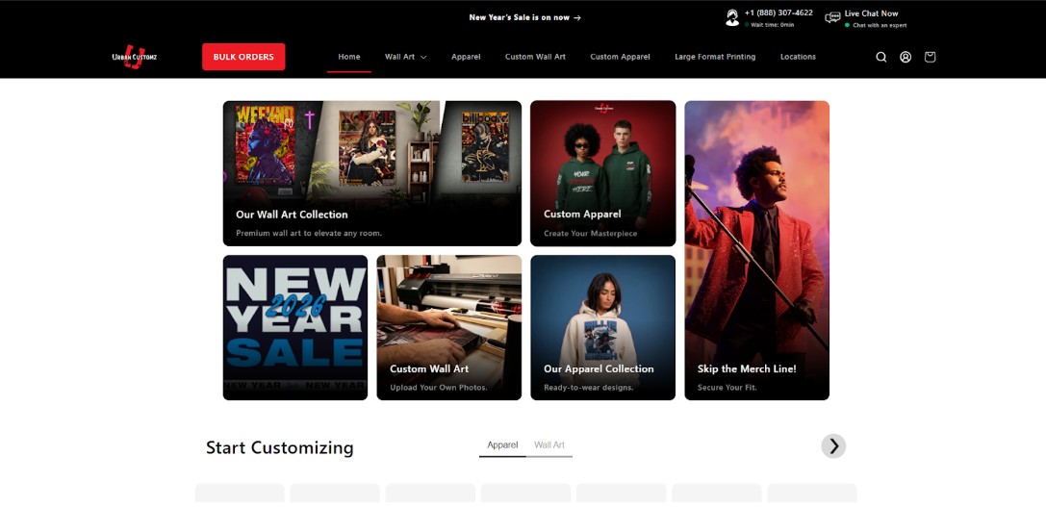Viewport: 1046px width, 507px height.
Task: Open the Custom Apparel card
Action: [603, 173]
